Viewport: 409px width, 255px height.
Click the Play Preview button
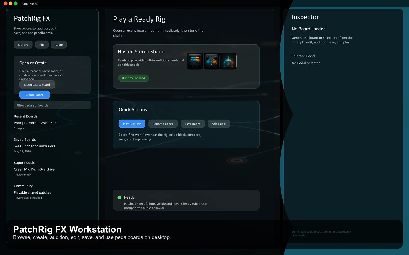click(x=132, y=124)
